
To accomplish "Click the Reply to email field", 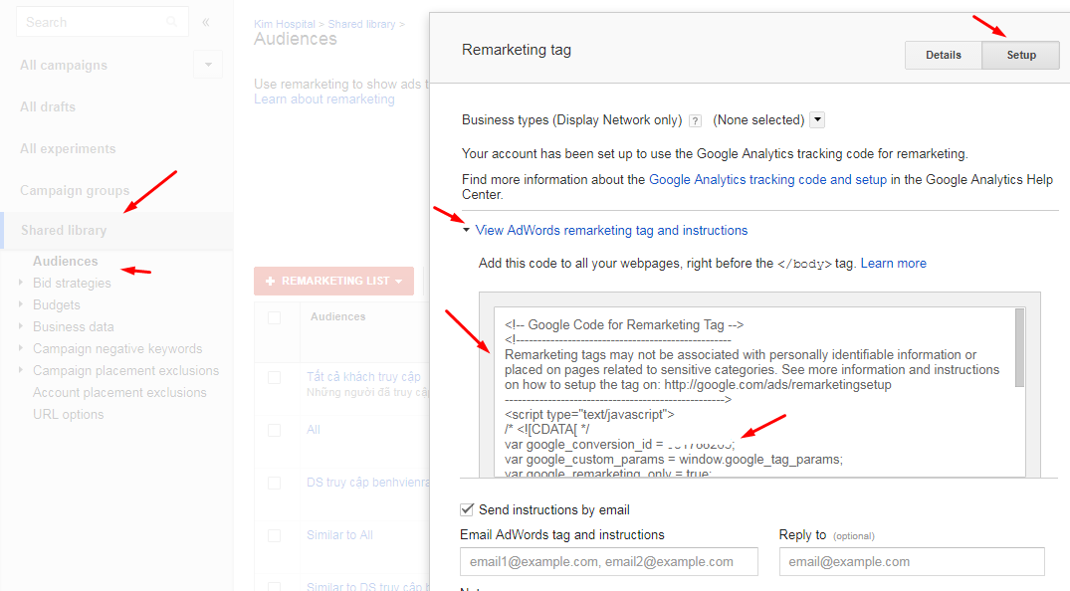I will 911,561.
